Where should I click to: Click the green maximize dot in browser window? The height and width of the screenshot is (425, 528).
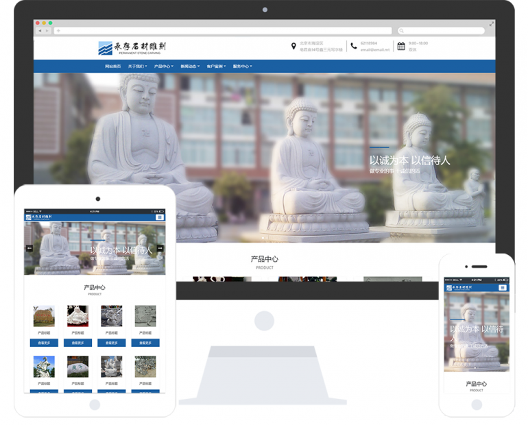(x=51, y=23)
